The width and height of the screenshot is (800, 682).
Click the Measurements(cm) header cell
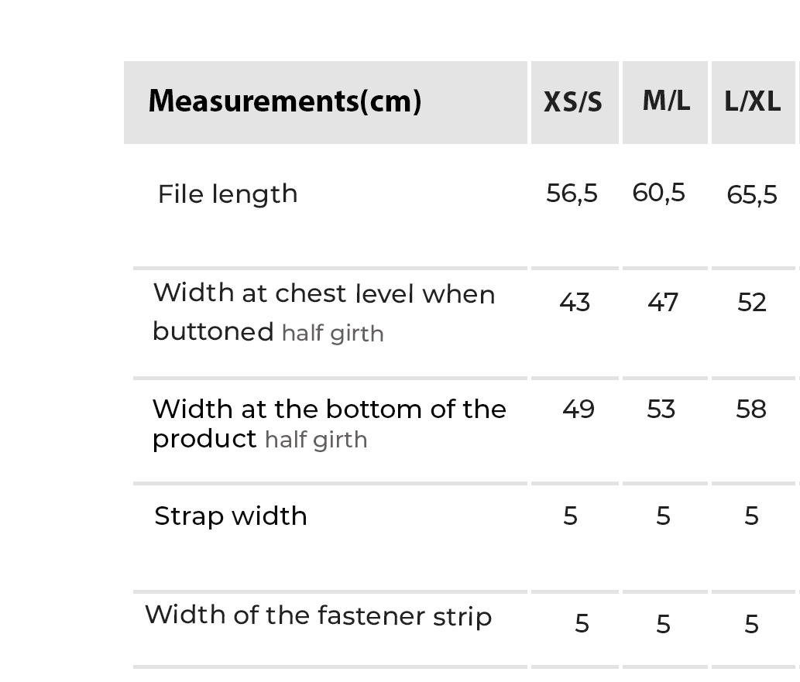pos(285,101)
